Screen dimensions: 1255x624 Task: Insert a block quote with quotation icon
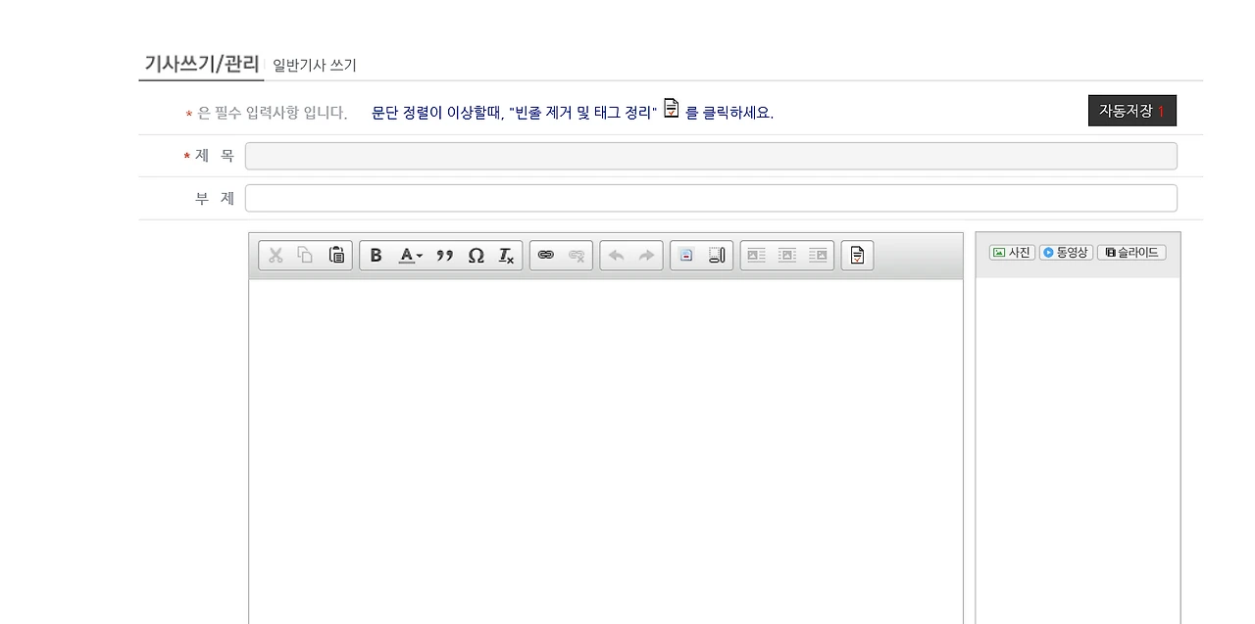445,256
